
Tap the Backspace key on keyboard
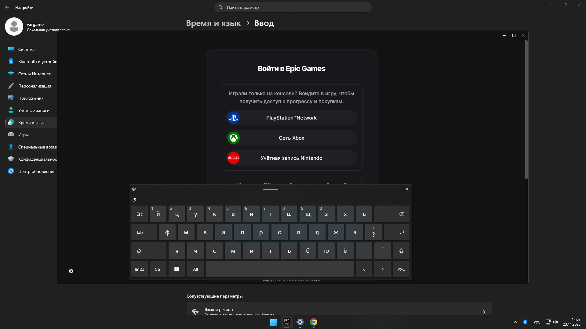click(x=392, y=214)
